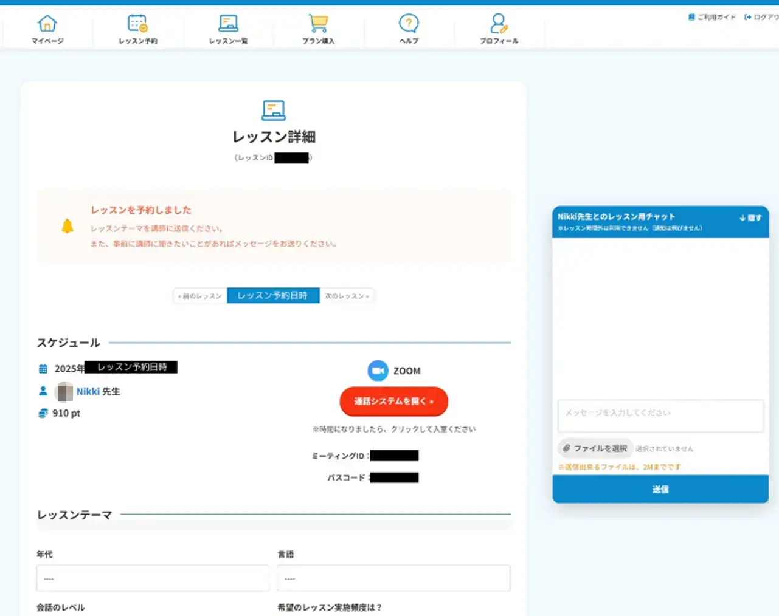The width and height of the screenshot is (779, 616).
Task: Click the Zoom camera icon
Action: (378, 371)
